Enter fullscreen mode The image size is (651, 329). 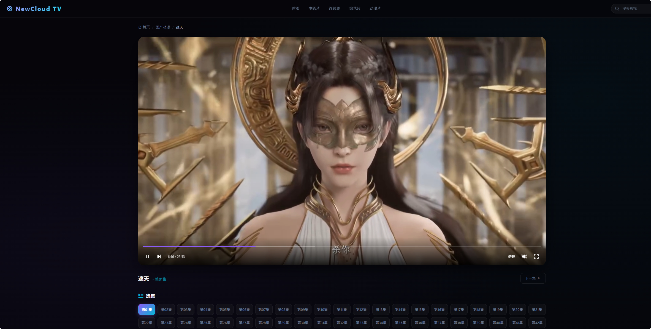coord(536,256)
